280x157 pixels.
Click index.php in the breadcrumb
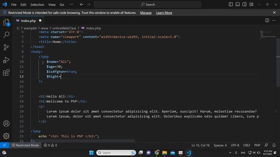click(x=93, y=28)
